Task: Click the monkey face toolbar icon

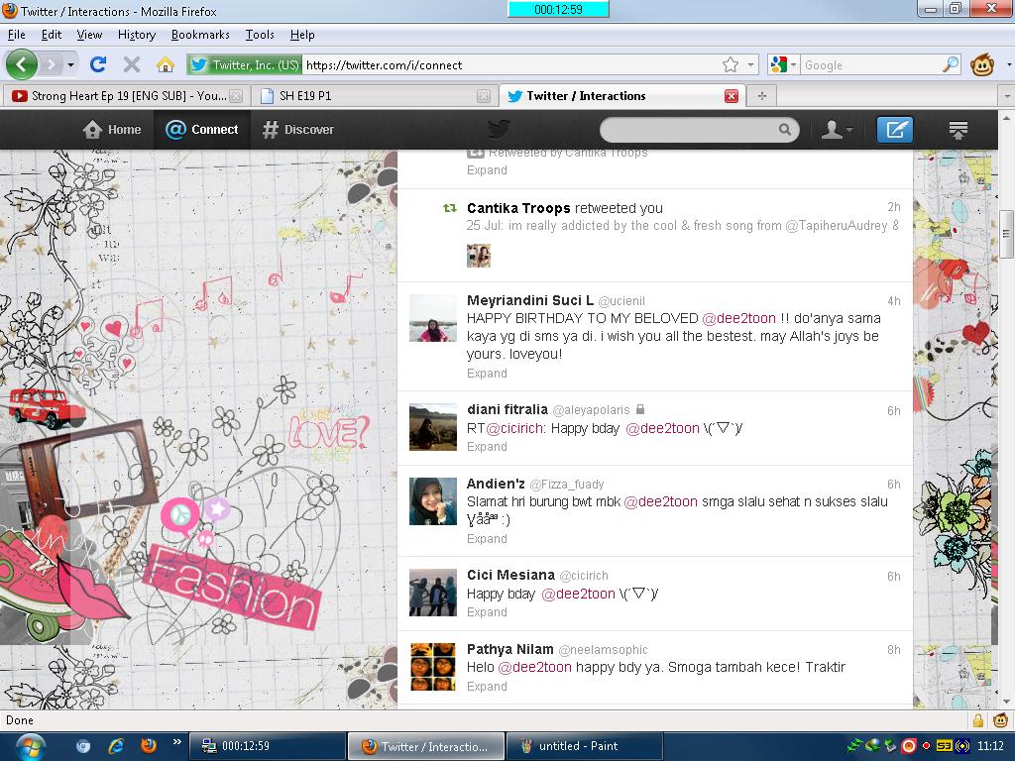Action: (982, 64)
